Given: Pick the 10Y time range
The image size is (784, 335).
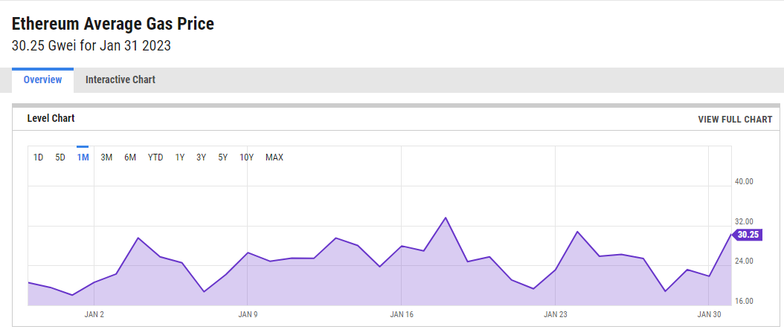Looking at the screenshot, I should (x=246, y=157).
